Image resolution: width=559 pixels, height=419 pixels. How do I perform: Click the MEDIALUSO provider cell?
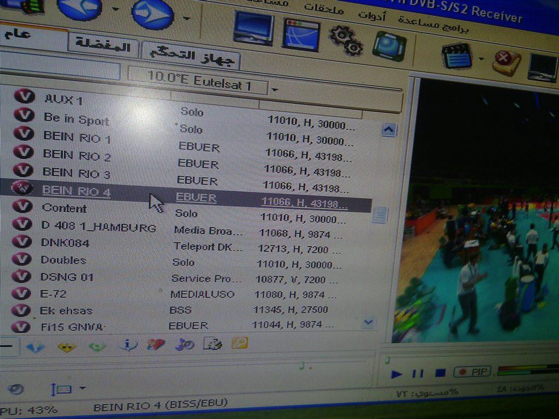[x=202, y=294]
